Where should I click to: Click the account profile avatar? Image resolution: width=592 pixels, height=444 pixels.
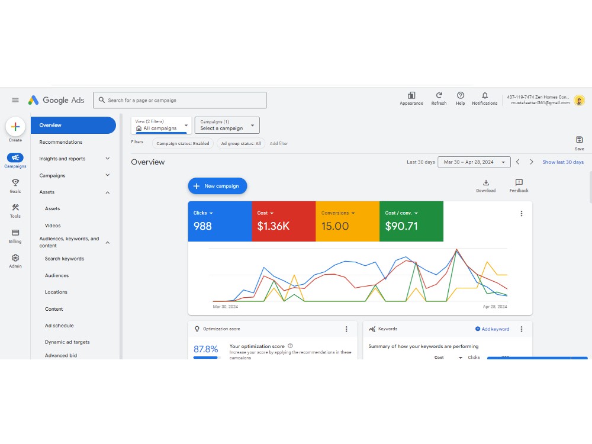pos(579,100)
